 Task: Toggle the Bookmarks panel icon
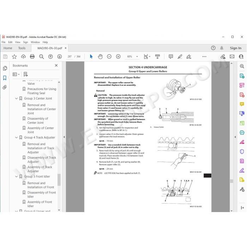(x=5, y=78)
